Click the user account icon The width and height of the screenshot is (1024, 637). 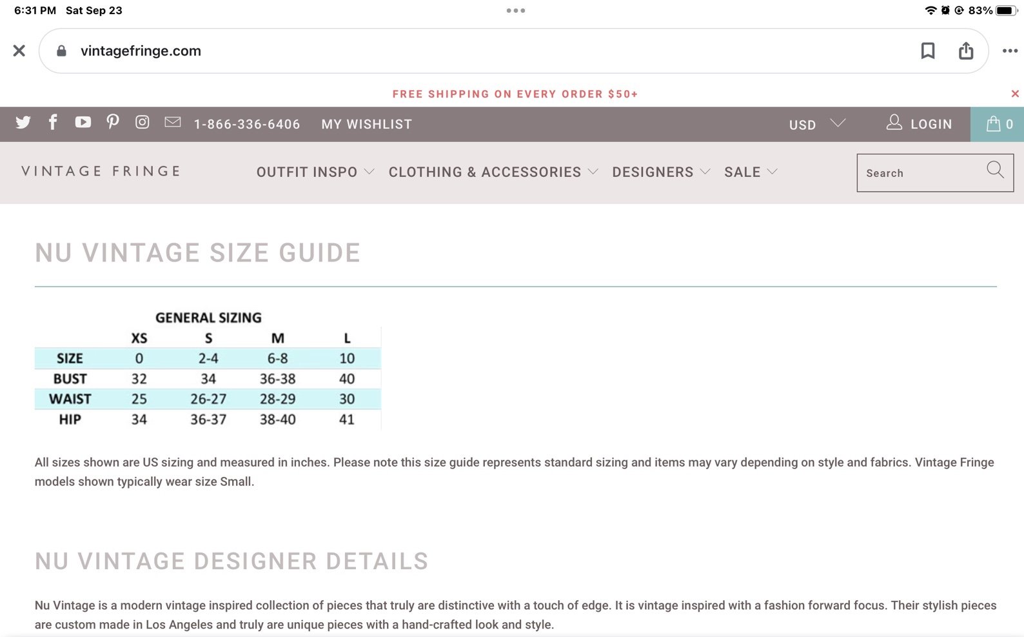(x=894, y=122)
